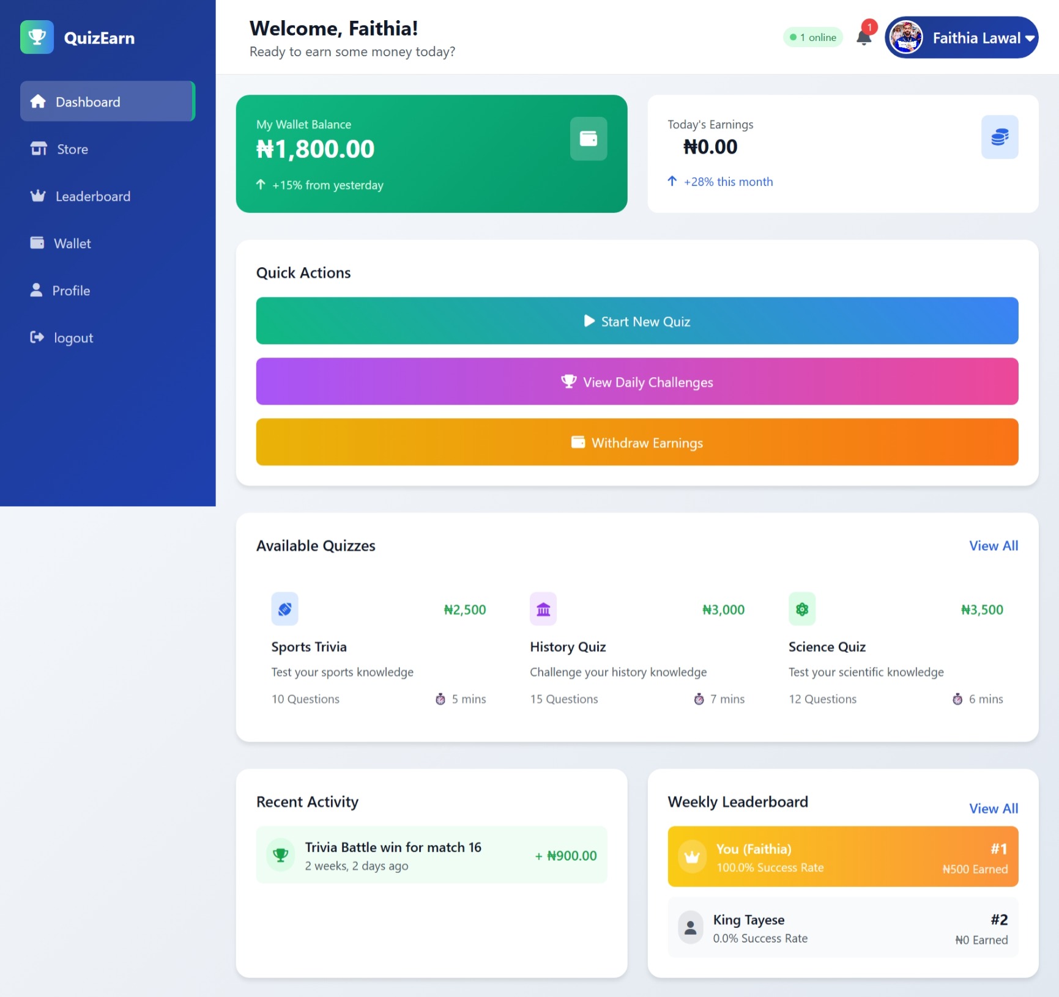Click the QuizEarn brand name
Image resolution: width=1059 pixels, height=997 pixels.
pos(99,38)
